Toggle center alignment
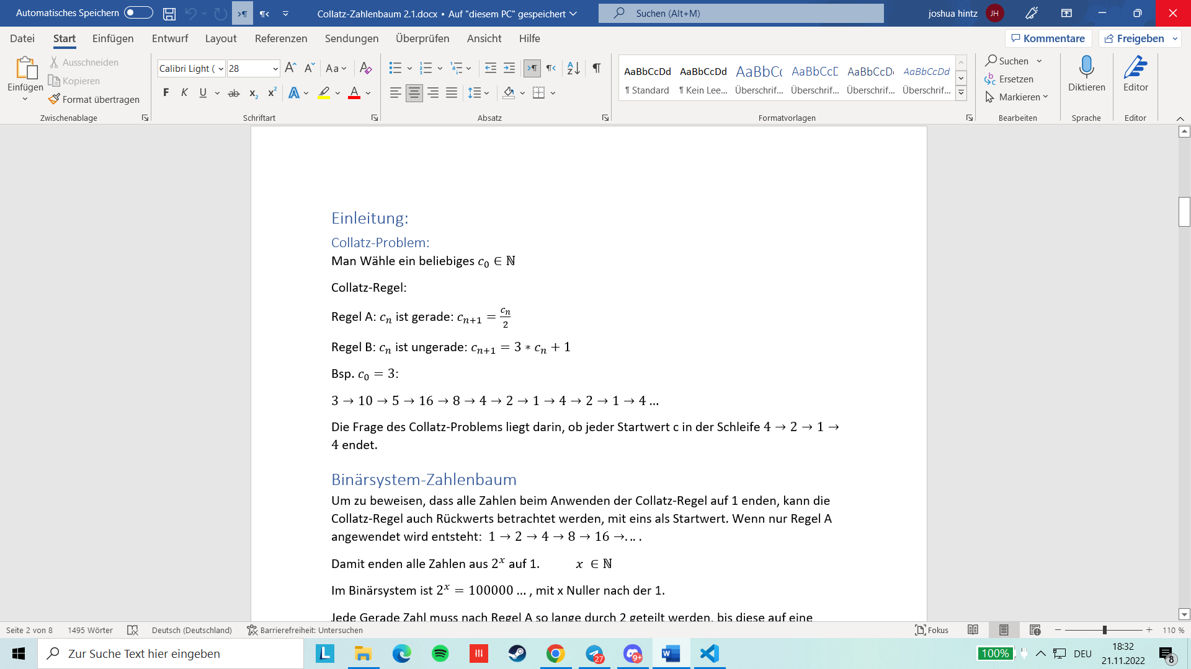 pos(414,93)
